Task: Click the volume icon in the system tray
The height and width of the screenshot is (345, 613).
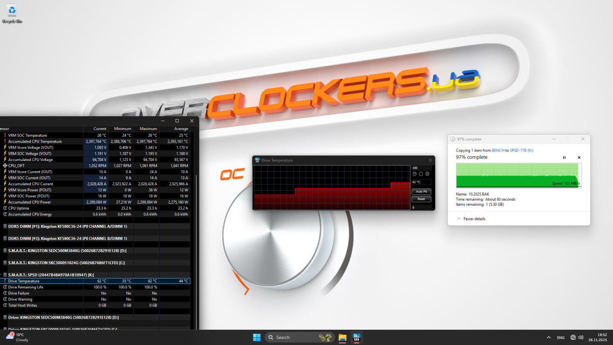Action: (x=581, y=337)
